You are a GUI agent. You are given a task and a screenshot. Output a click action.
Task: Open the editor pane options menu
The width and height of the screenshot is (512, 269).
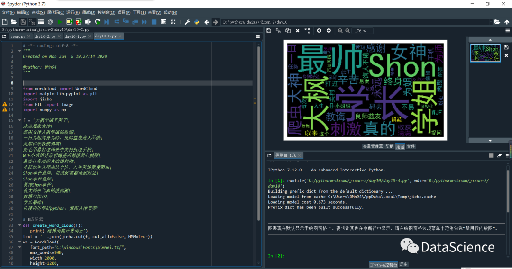[x=258, y=36]
